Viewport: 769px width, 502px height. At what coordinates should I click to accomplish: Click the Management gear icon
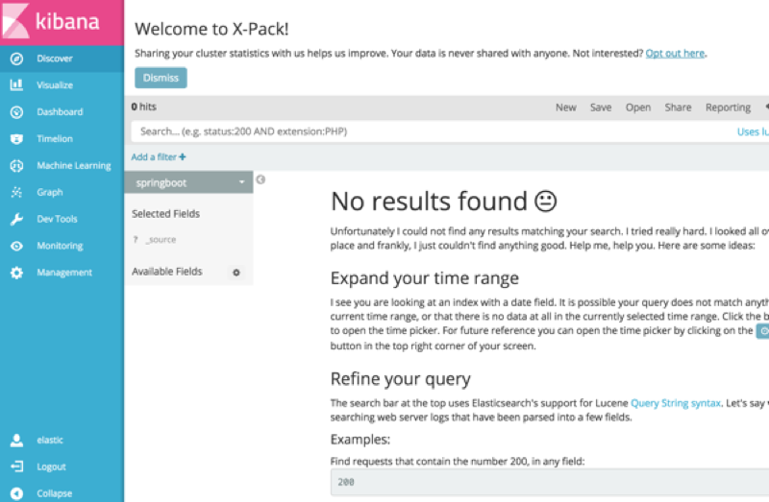click(16, 273)
